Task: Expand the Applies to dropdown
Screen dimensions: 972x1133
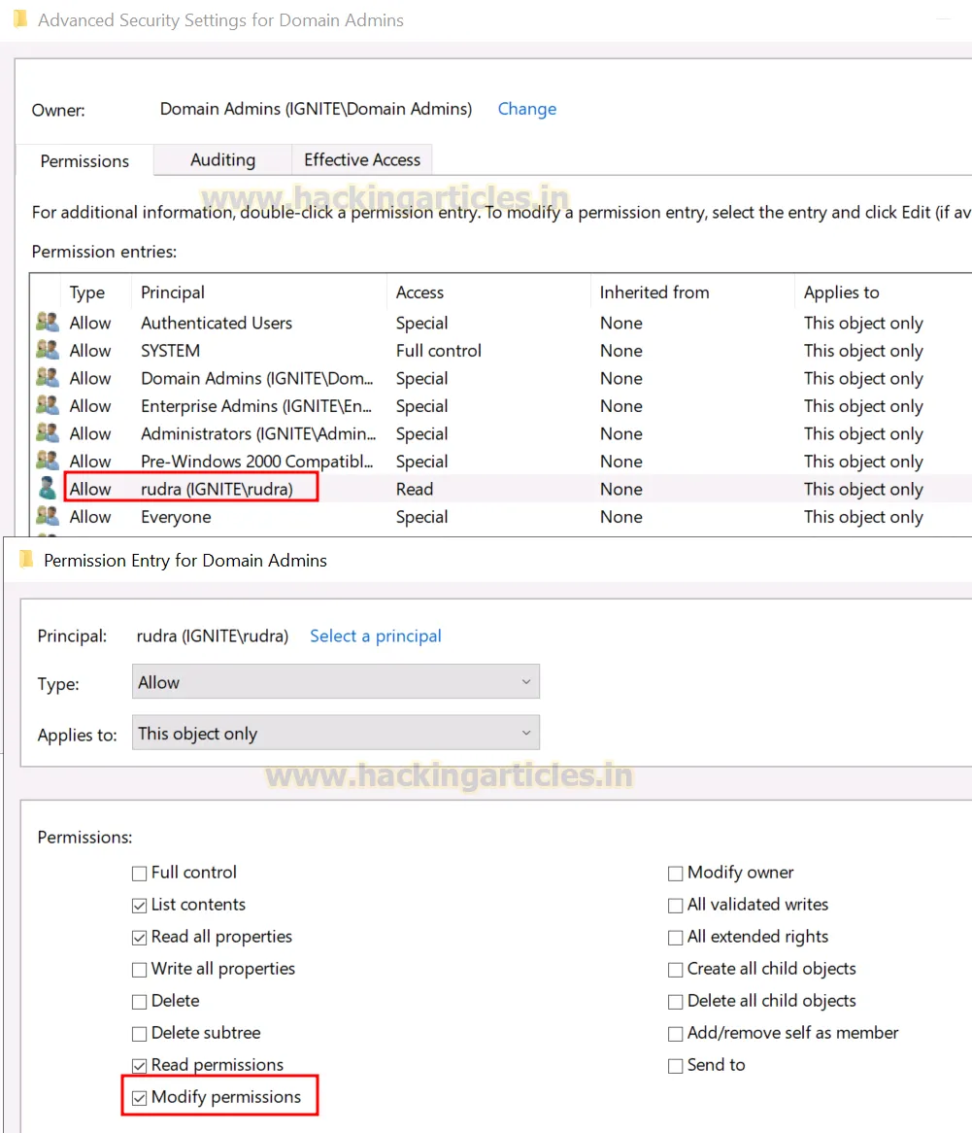Action: click(335, 734)
